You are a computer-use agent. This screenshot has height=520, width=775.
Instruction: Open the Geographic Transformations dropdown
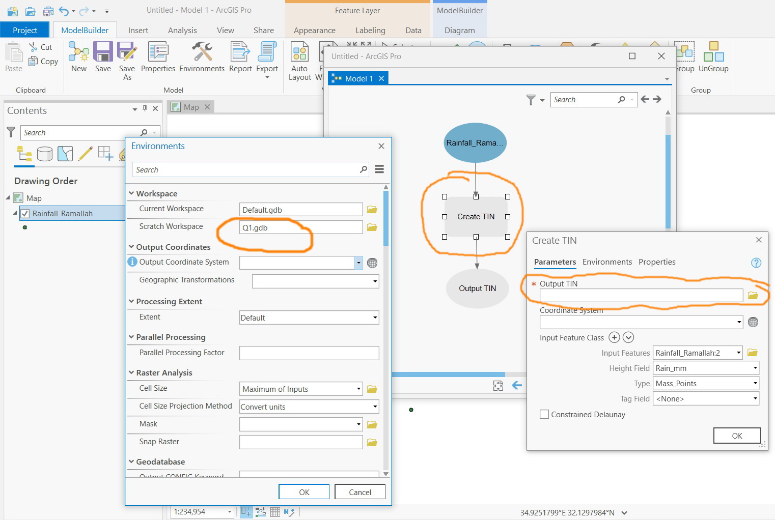375,281
